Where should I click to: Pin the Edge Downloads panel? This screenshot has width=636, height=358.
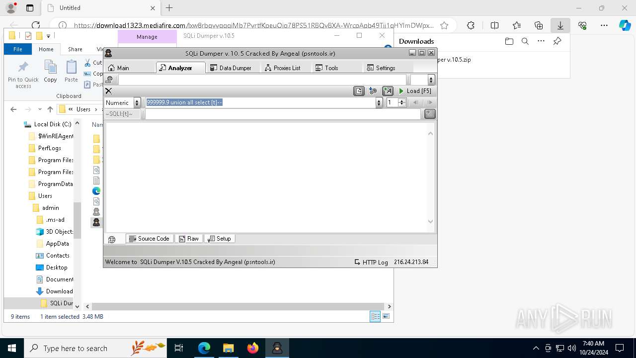coord(557,41)
